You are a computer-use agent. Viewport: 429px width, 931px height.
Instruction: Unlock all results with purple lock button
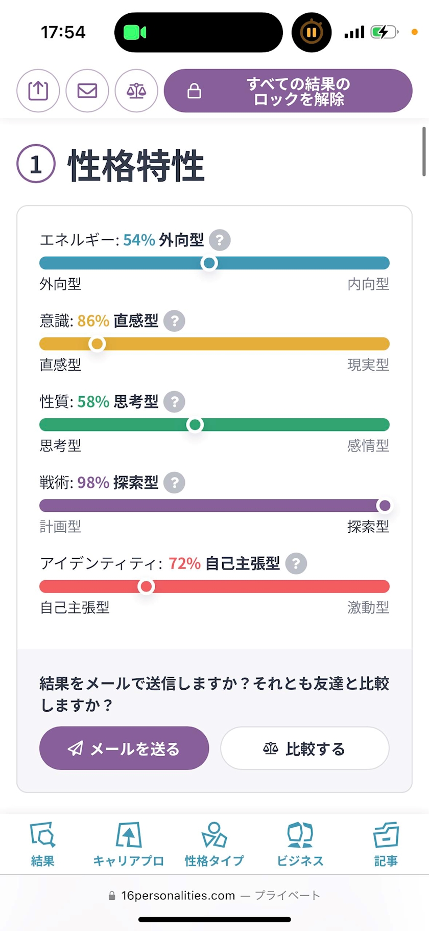point(288,91)
